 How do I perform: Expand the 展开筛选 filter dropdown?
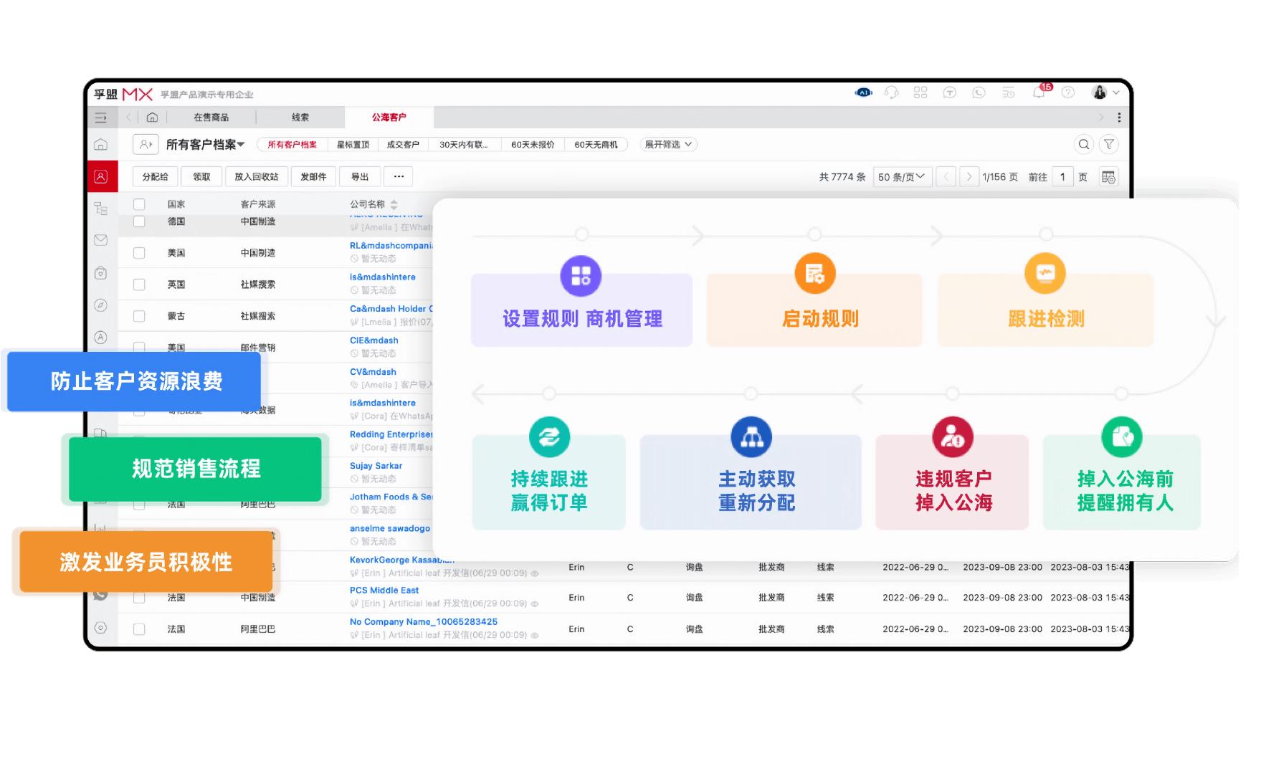click(668, 145)
